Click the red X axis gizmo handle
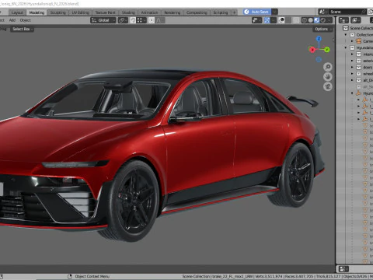The width and height of the screenshot is (373, 280). [312, 50]
